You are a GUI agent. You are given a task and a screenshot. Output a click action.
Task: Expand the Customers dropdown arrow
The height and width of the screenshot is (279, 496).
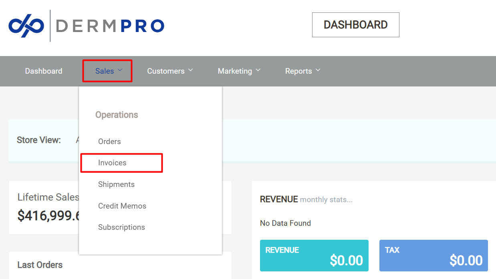pyautogui.click(x=191, y=70)
